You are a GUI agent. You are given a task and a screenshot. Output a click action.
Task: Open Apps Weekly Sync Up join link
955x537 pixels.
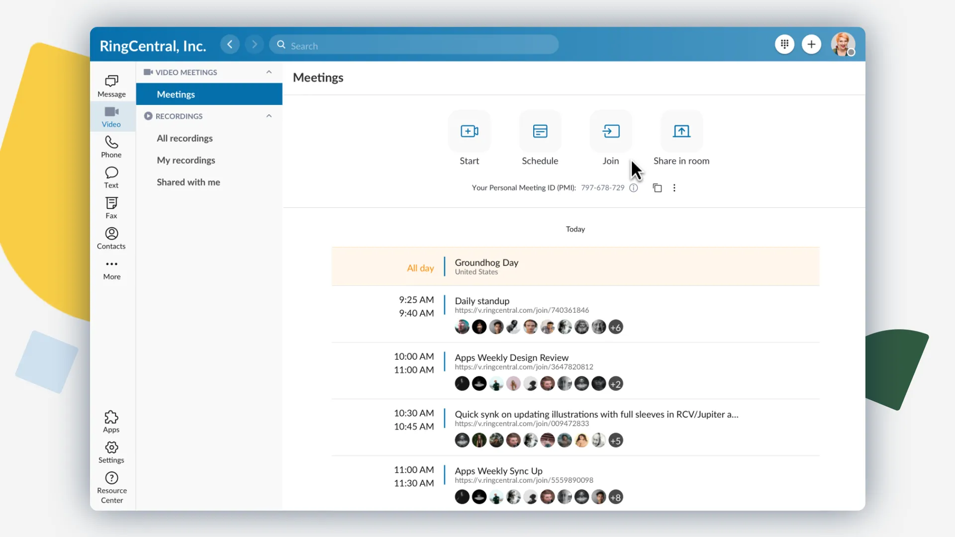click(523, 480)
